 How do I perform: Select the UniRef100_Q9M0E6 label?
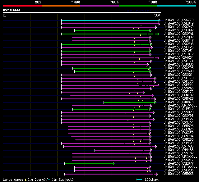pos(178,99)
